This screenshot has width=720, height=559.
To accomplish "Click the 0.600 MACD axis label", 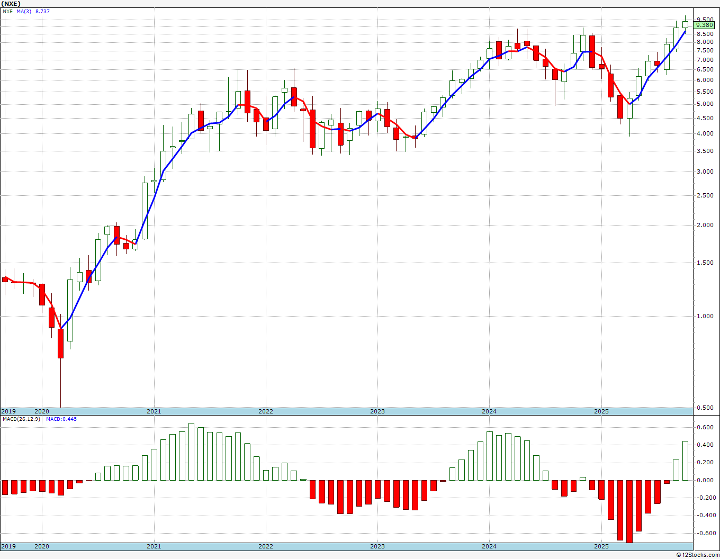I will pyautogui.click(x=705, y=427).
